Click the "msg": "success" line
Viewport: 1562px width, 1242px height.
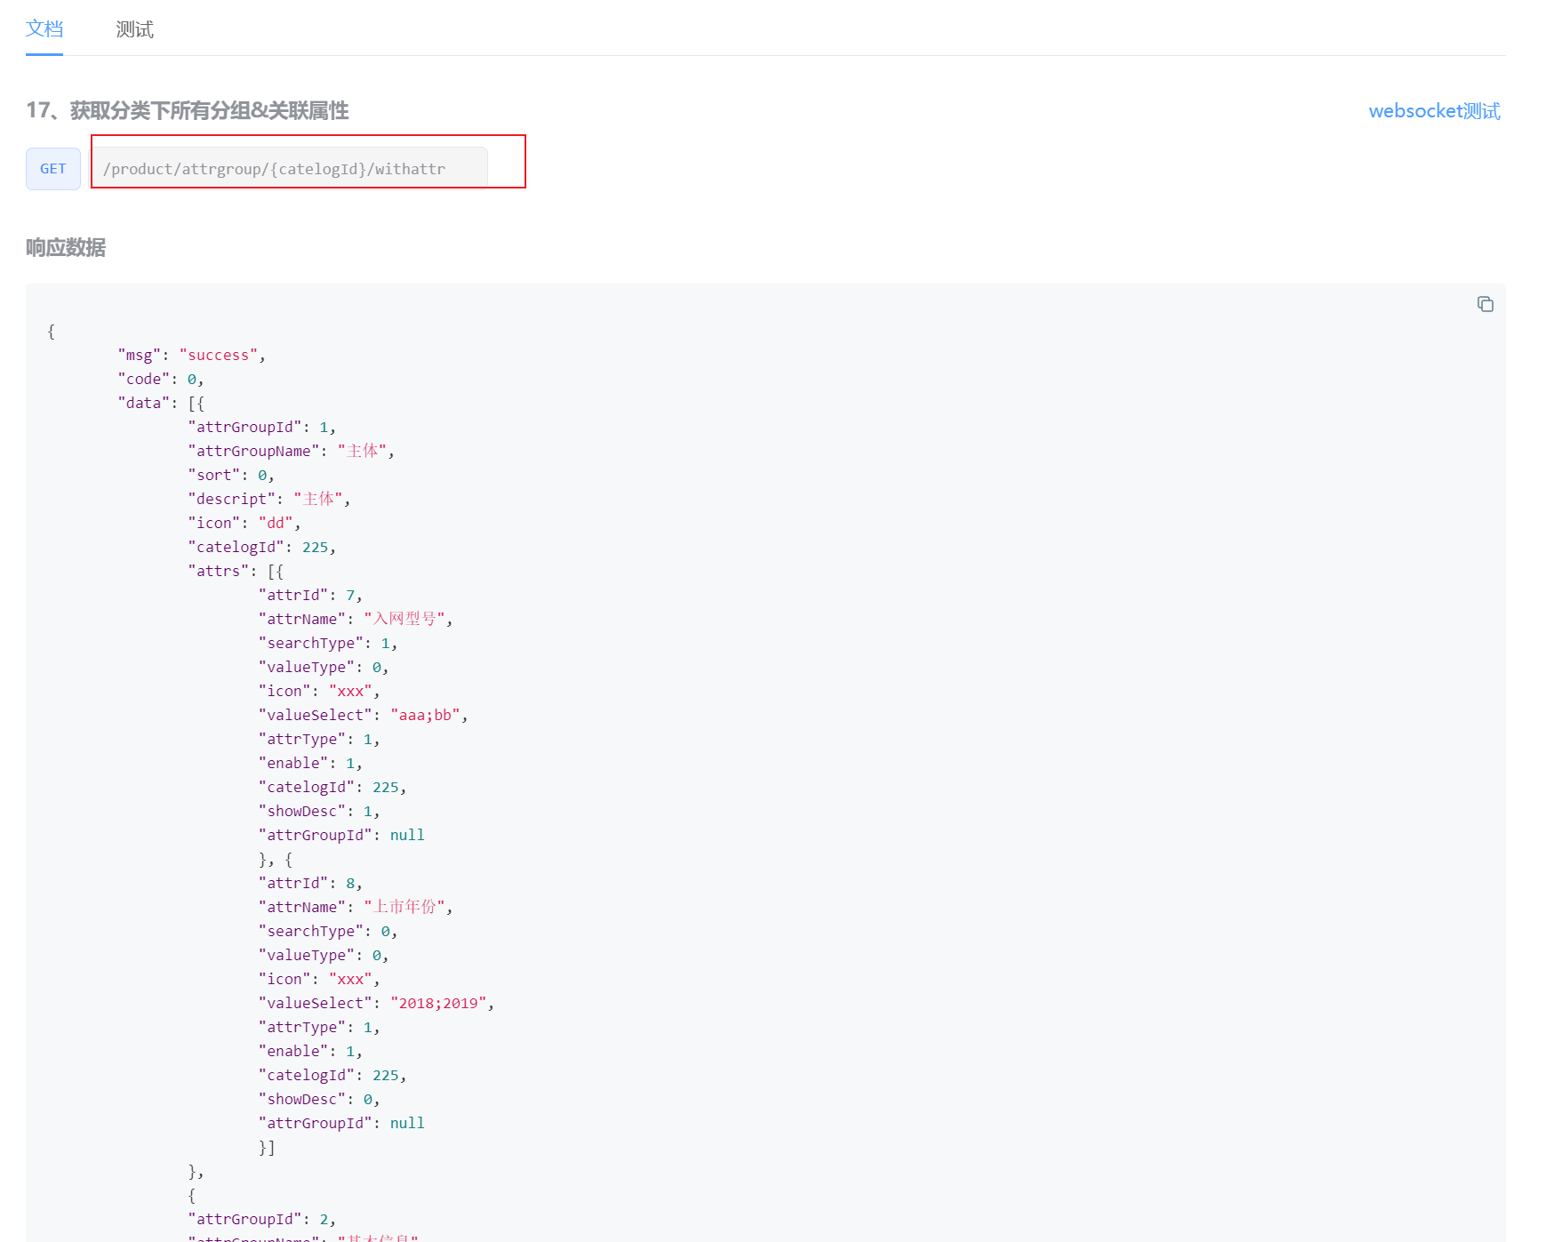(x=192, y=355)
